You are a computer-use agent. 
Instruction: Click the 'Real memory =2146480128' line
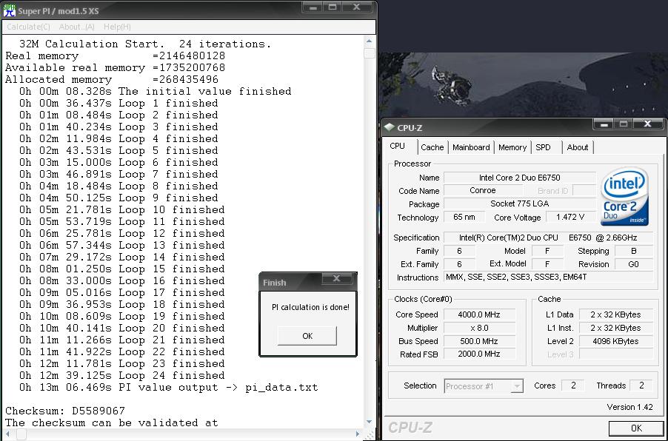click(x=115, y=55)
